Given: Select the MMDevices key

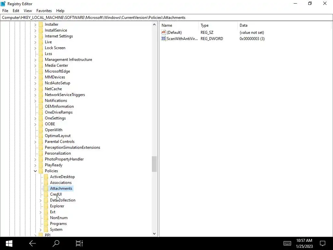Looking at the screenshot, I should point(55,77).
